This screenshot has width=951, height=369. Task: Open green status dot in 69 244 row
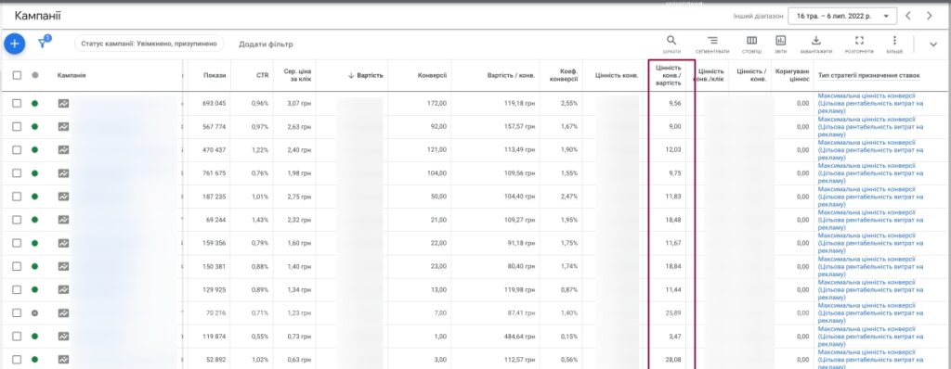(34, 220)
